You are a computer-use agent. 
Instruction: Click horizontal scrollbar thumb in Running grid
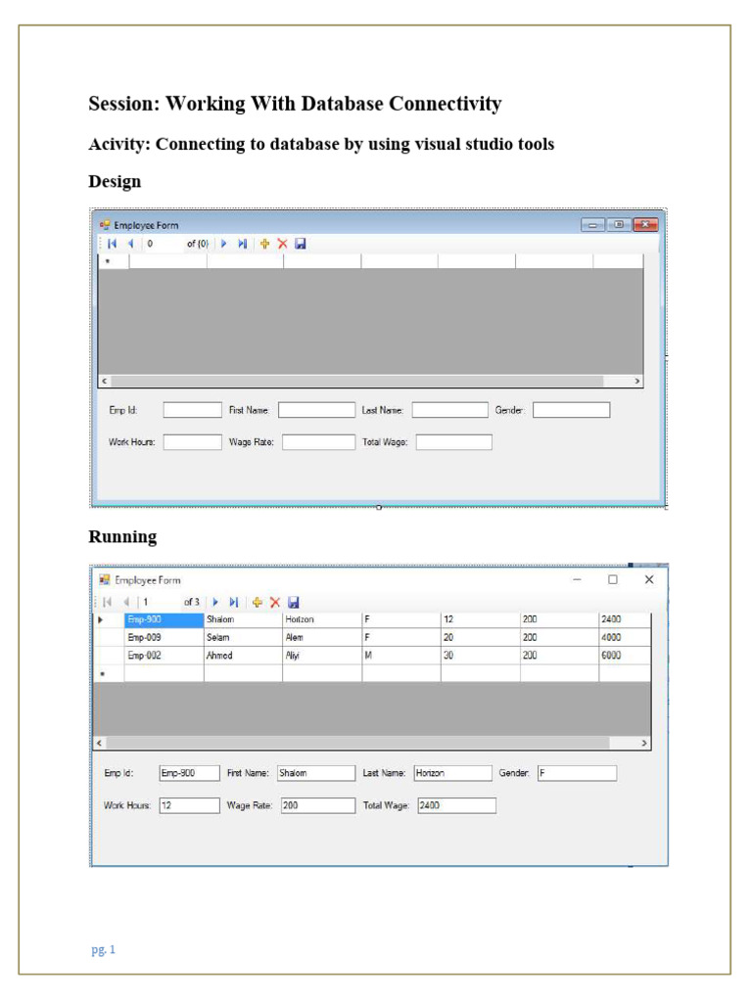[x=357, y=744]
